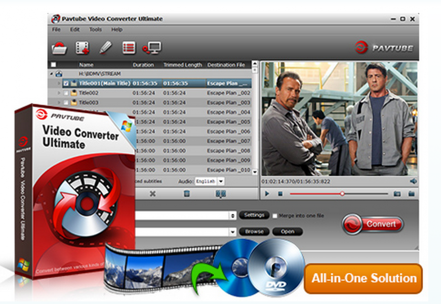Play the preview video

pyautogui.click(x=267, y=194)
